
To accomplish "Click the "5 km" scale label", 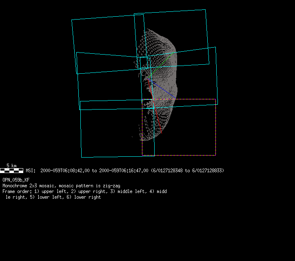I will point(11,166).
